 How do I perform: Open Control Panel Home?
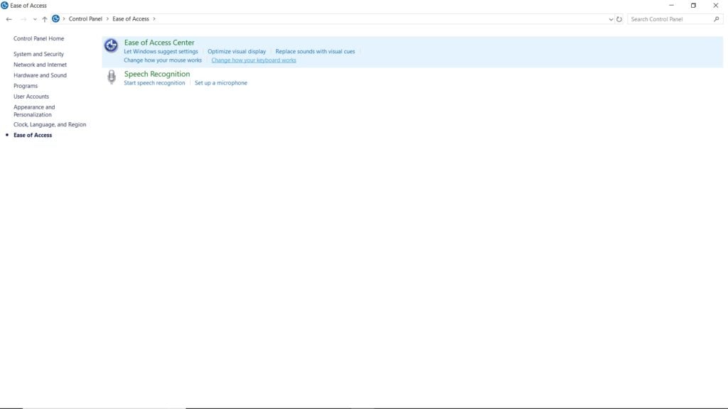pos(38,38)
